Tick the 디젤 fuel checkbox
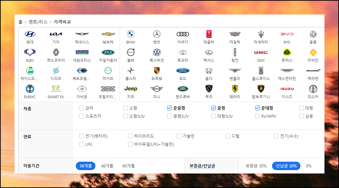339x188 pixels. pos(228,136)
